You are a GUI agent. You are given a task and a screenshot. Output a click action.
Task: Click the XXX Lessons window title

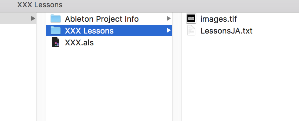[40, 5]
